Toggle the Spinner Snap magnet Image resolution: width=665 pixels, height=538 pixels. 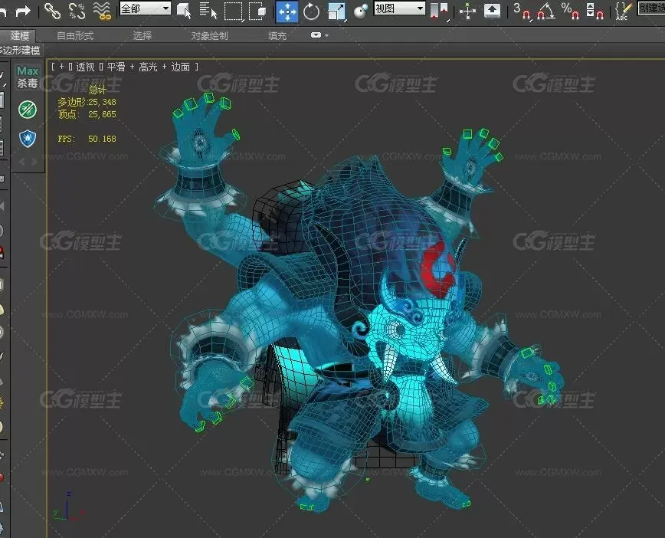coord(595,11)
